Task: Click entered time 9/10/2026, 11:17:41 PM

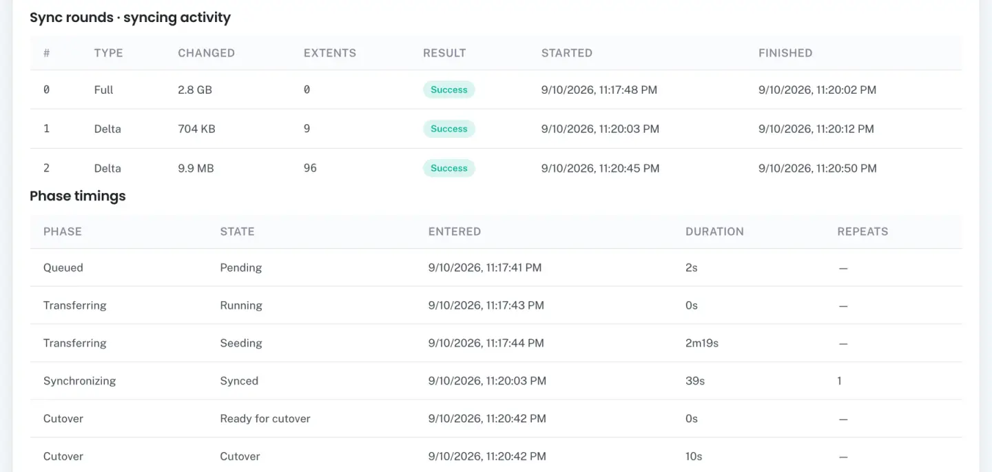Action: point(485,267)
